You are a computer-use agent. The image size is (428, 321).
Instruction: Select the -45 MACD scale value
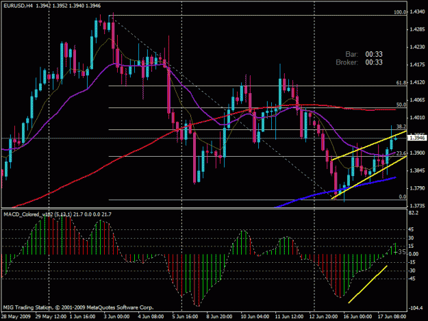[412, 279]
